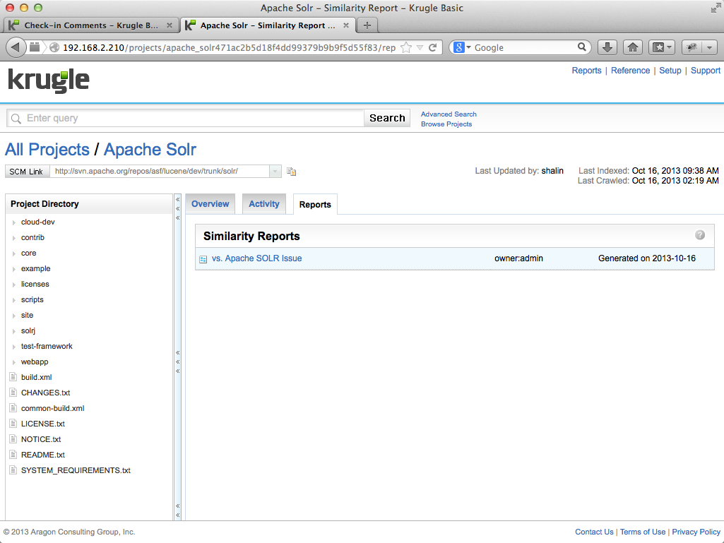Open the browser downloads arrow icon

(x=607, y=47)
